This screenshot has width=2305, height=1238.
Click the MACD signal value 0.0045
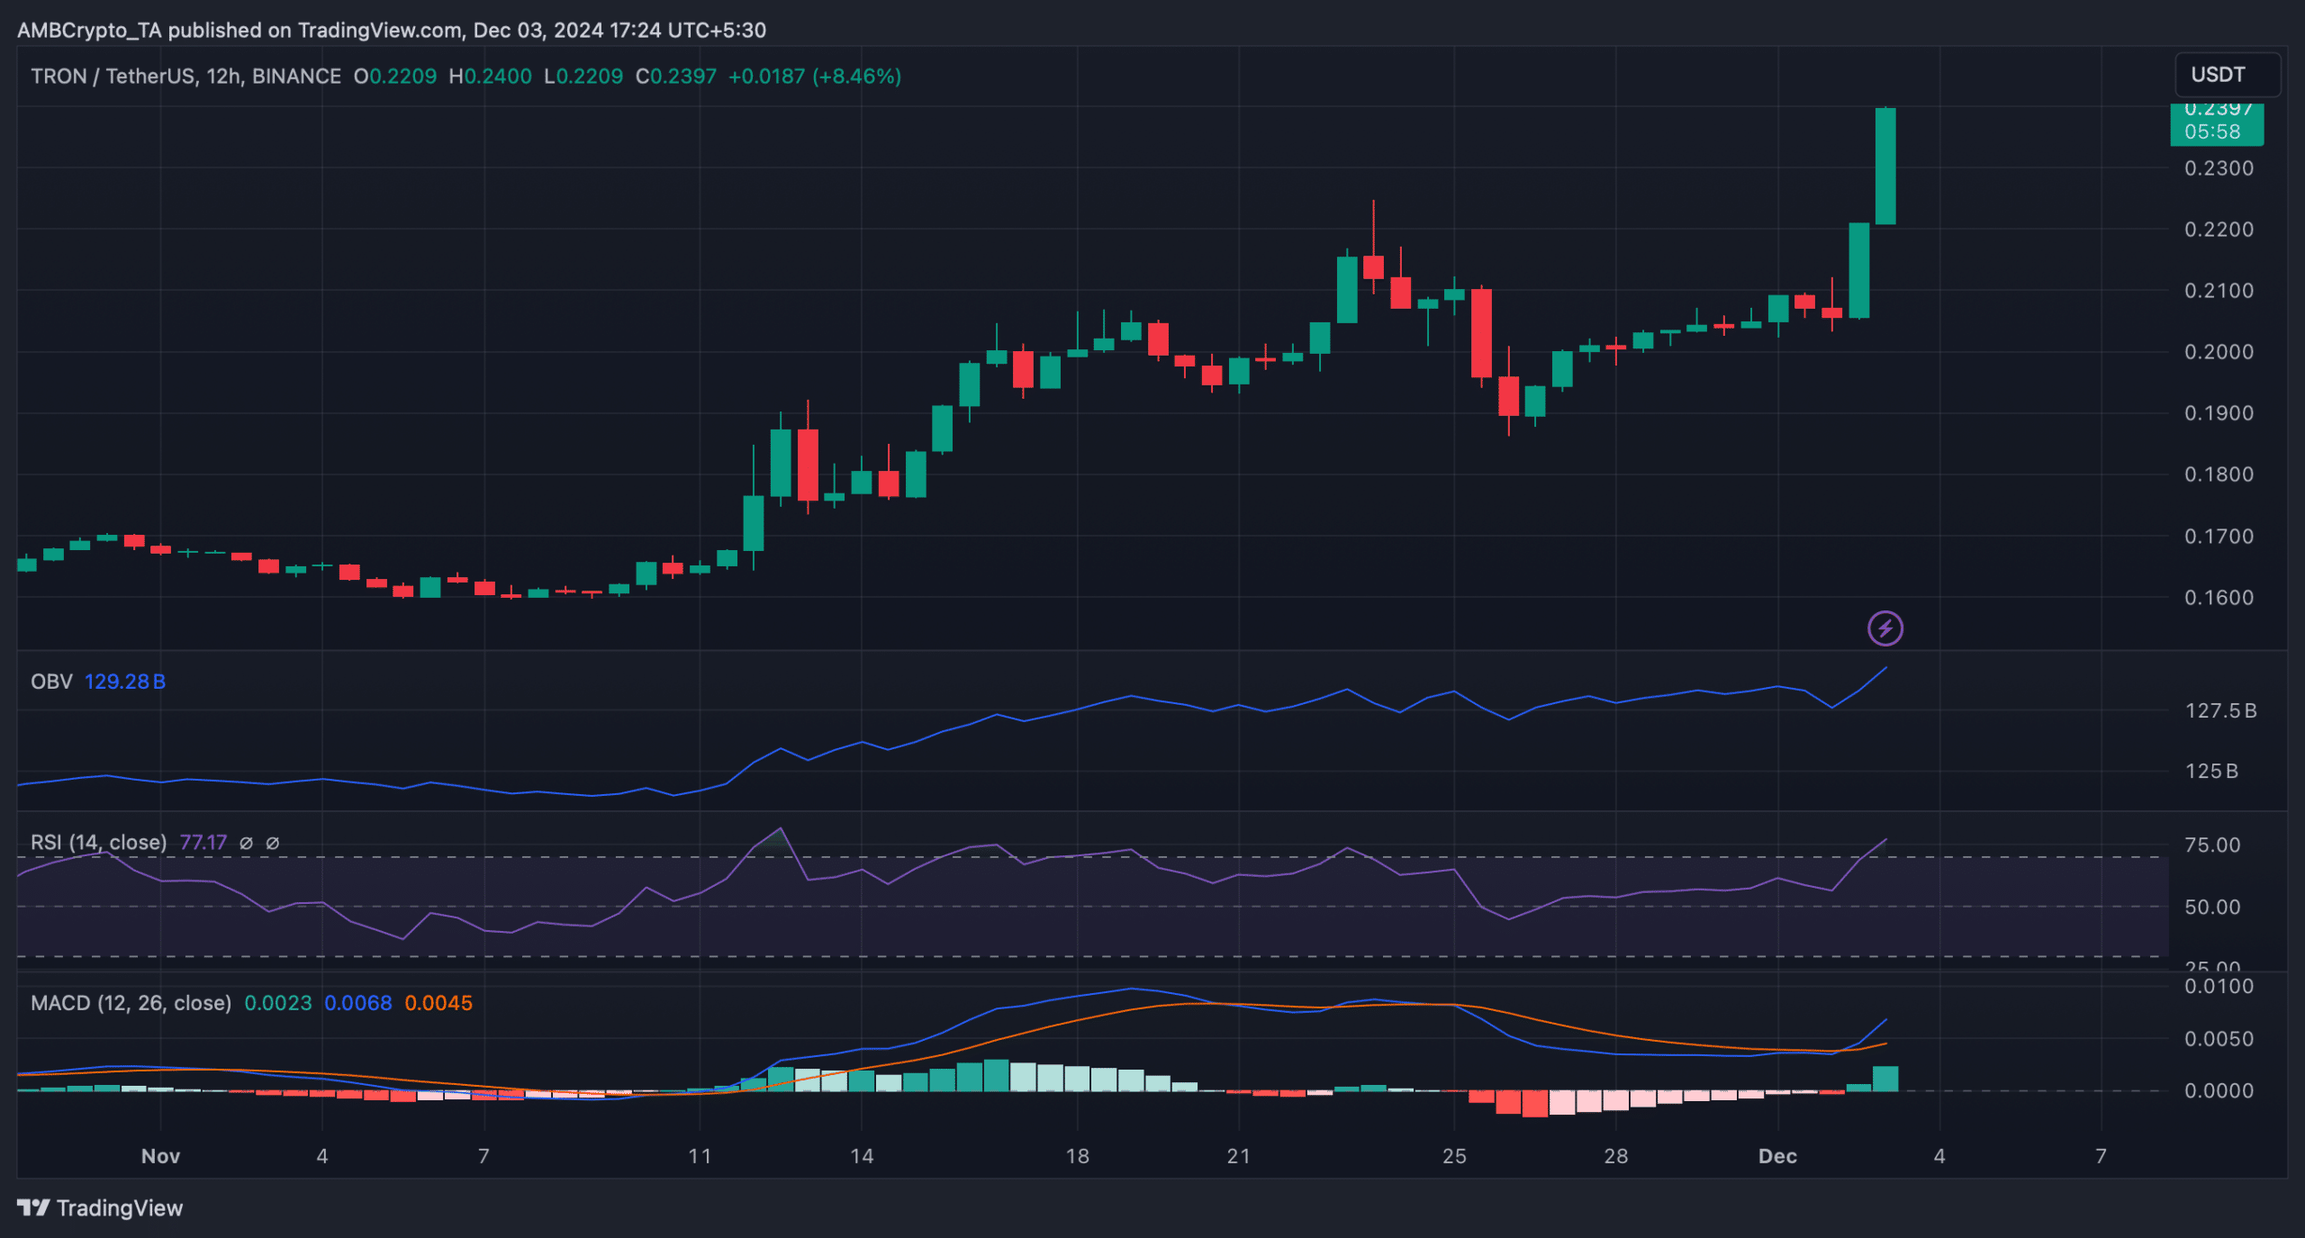pyautogui.click(x=438, y=1003)
